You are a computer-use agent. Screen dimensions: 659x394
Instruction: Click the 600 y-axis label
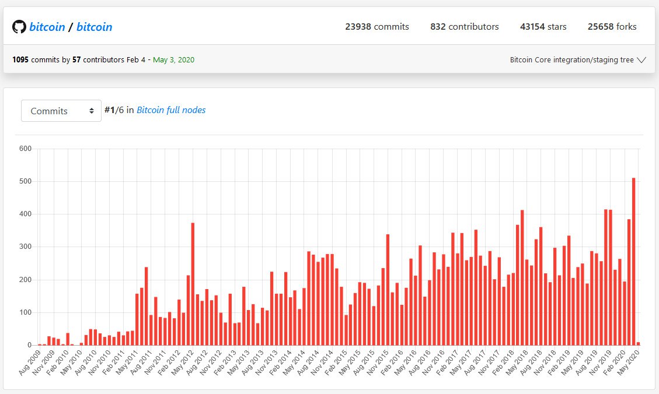25,149
